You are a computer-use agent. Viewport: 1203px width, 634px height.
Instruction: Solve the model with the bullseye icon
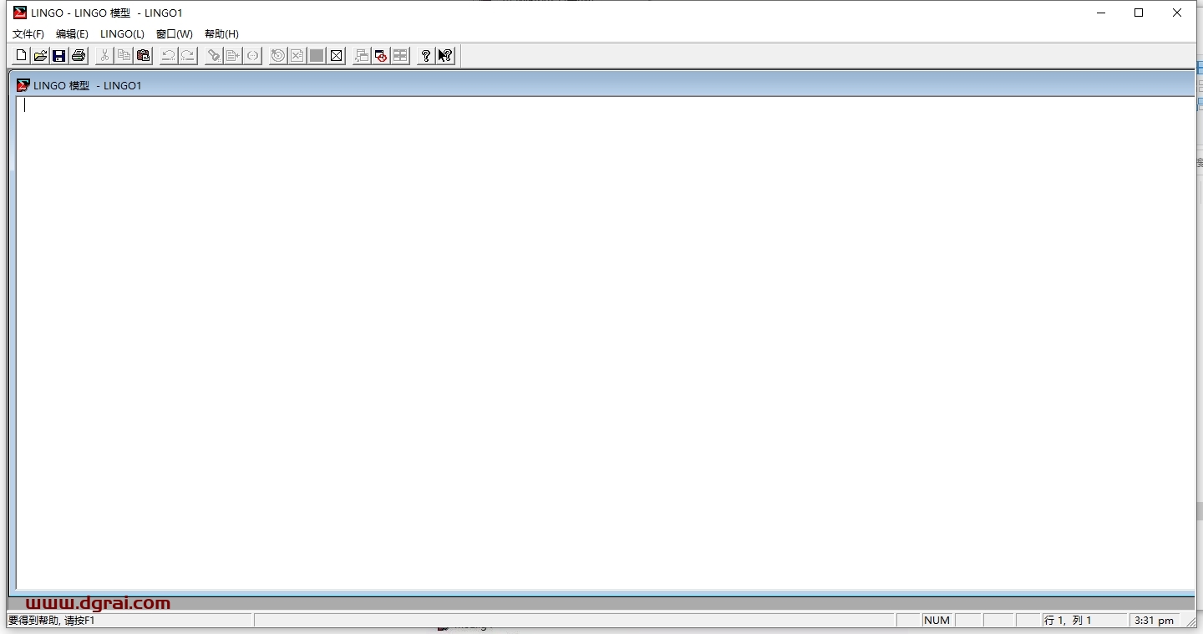pyautogui.click(x=278, y=56)
